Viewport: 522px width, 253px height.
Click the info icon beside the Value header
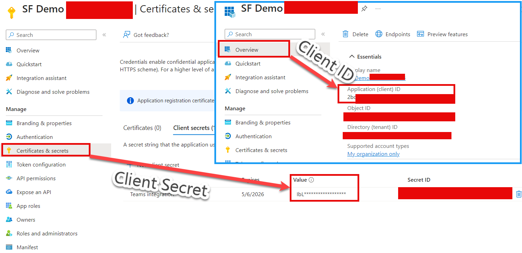(x=311, y=180)
